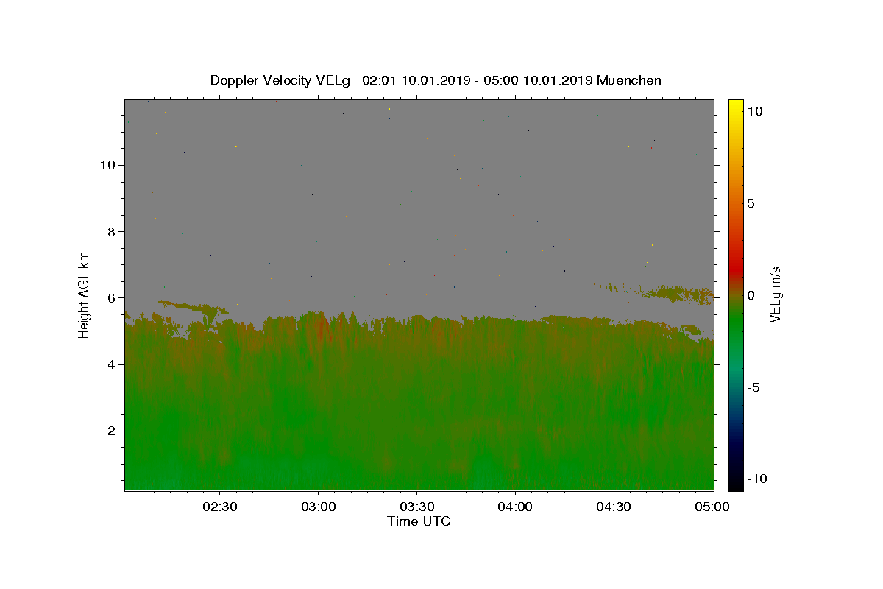Click the height axis '4' tick label

pyautogui.click(x=113, y=364)
